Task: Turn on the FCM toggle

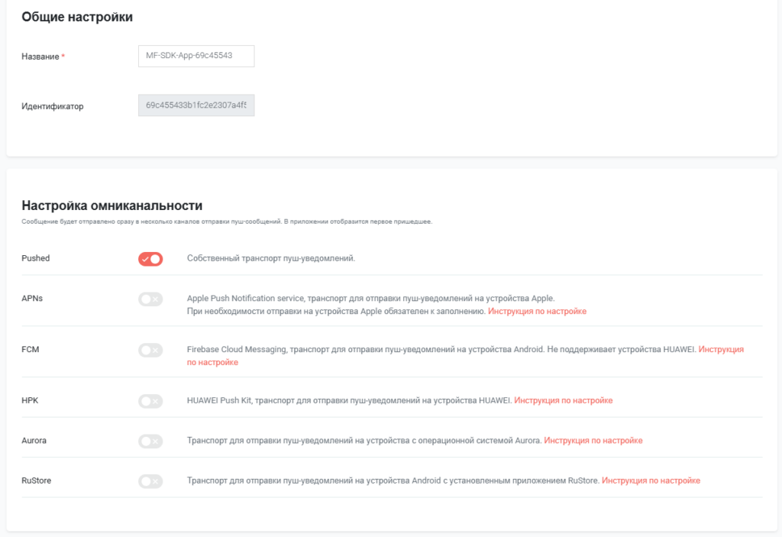Action: pyautogui.click(x=150, y=350)
